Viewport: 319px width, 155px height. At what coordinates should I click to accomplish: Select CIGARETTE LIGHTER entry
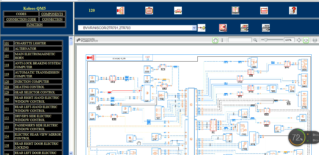tap(38, 43)
